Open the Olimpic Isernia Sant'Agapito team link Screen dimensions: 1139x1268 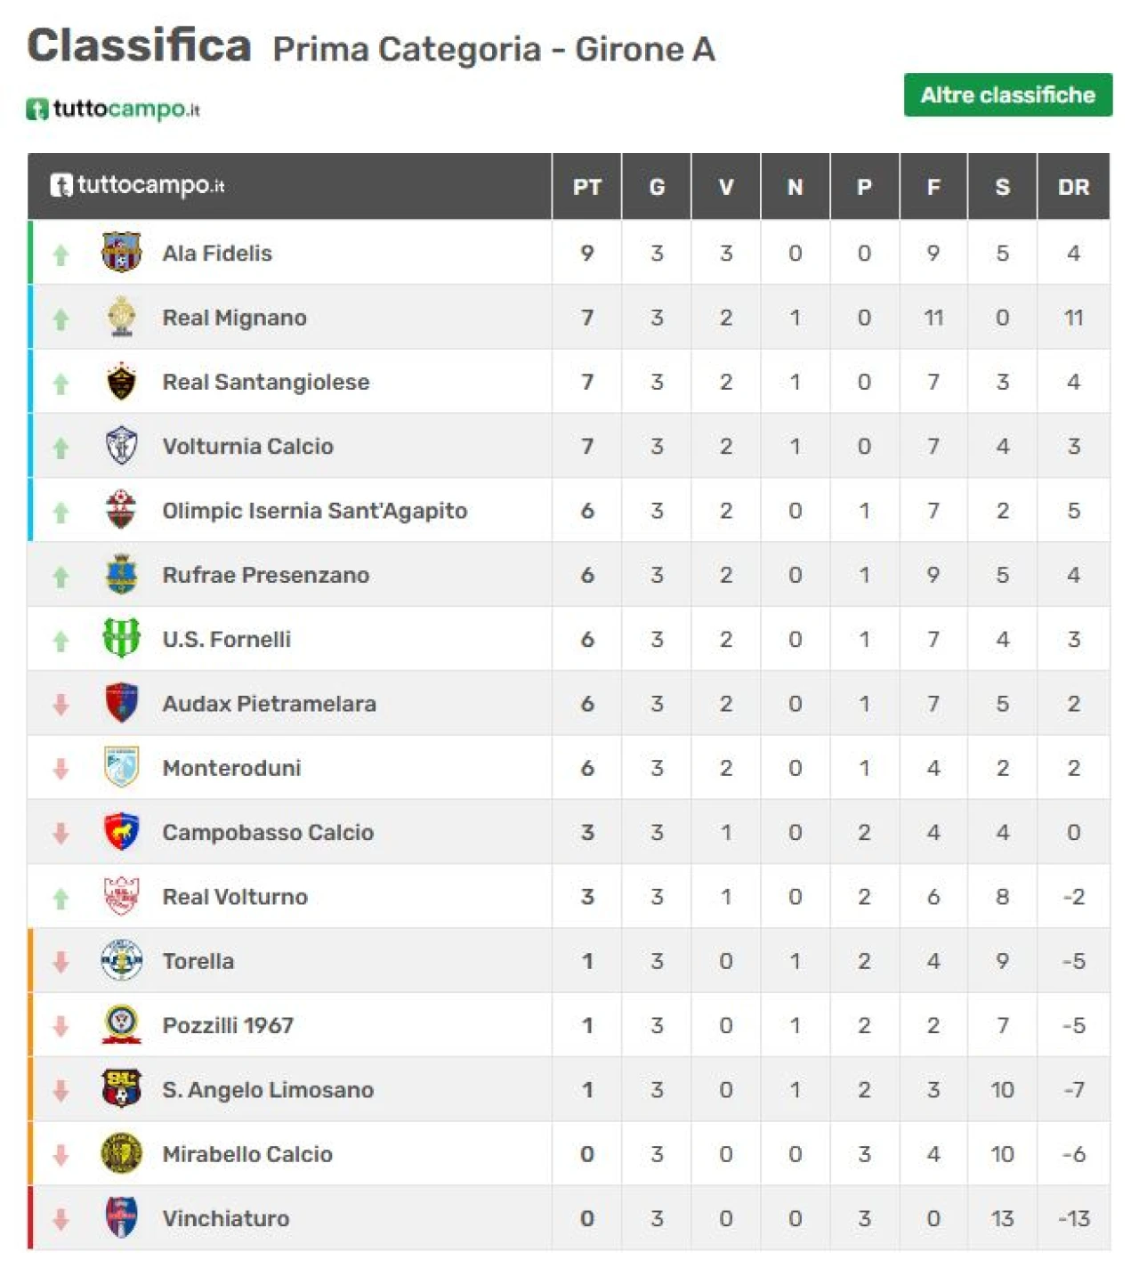tap(314, 511)
